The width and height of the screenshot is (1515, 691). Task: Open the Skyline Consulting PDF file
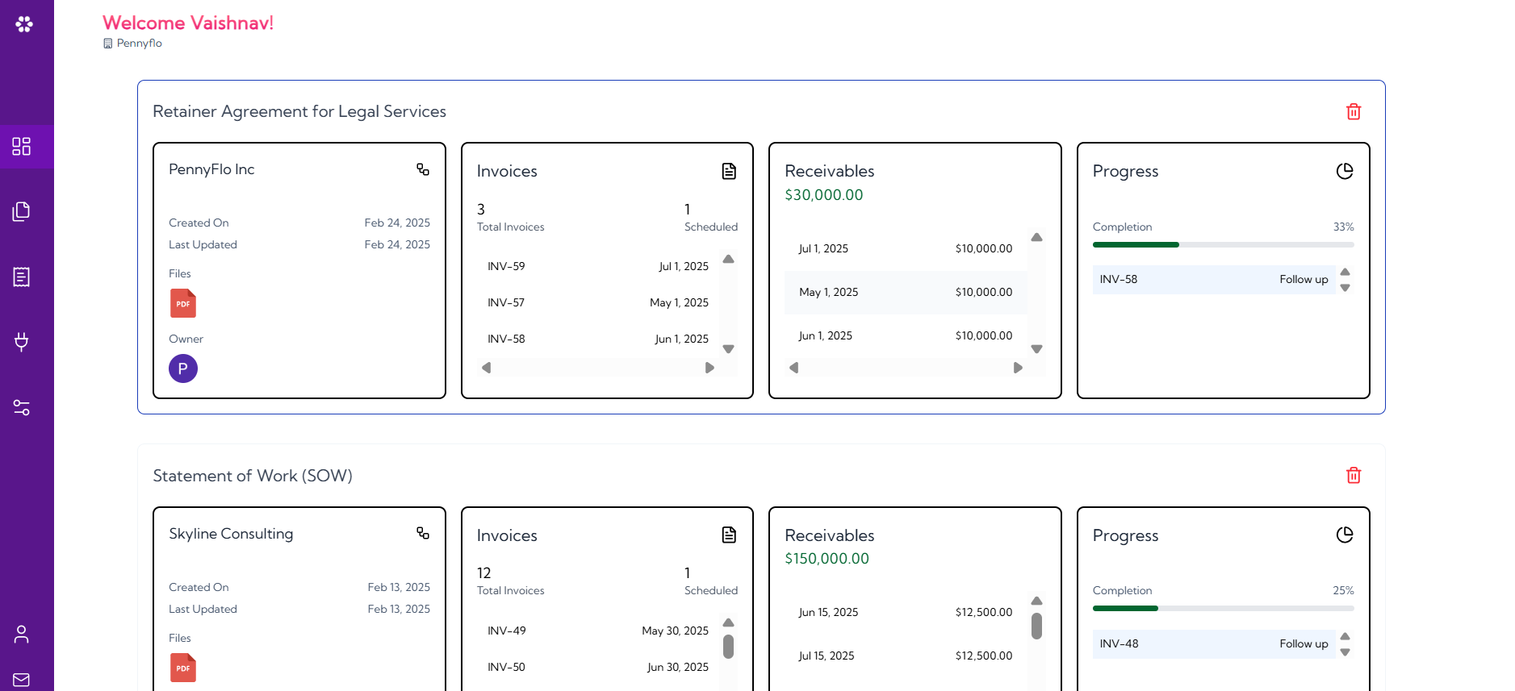[x=183, y=668]
